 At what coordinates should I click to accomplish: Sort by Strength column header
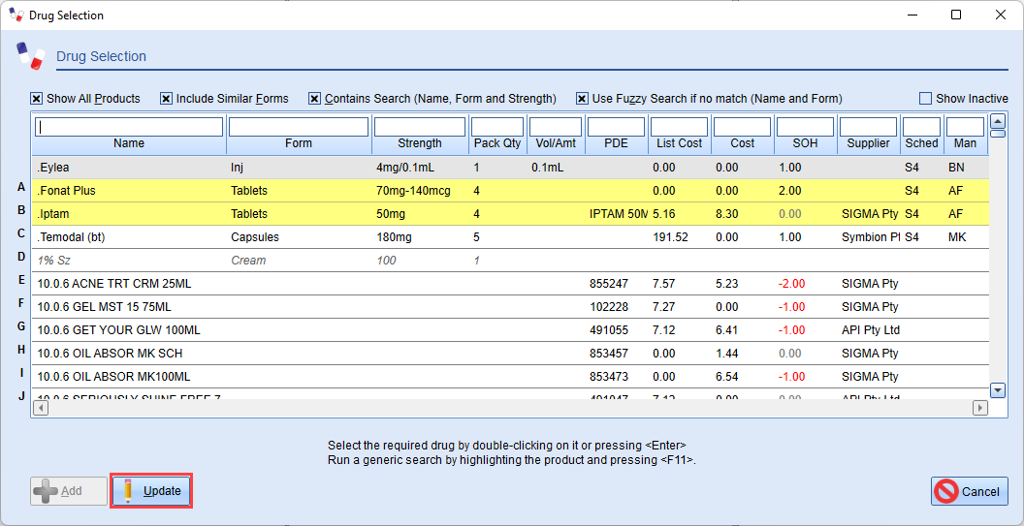coord(420,143)
